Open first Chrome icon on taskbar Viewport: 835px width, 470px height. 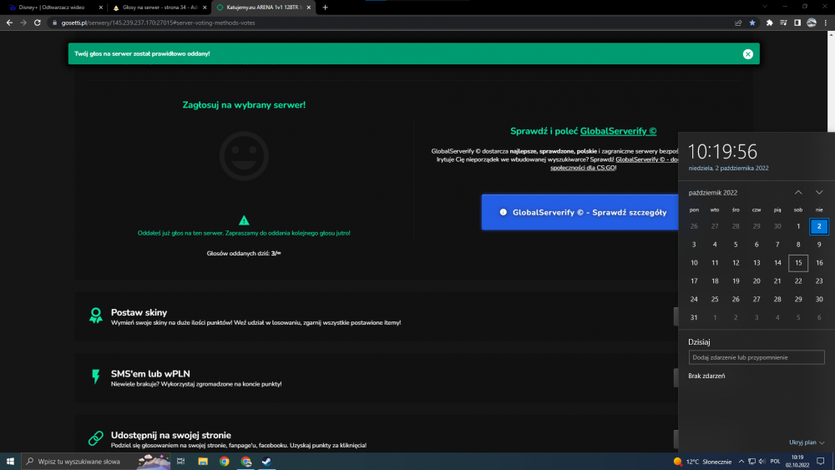tap(224, 462)
